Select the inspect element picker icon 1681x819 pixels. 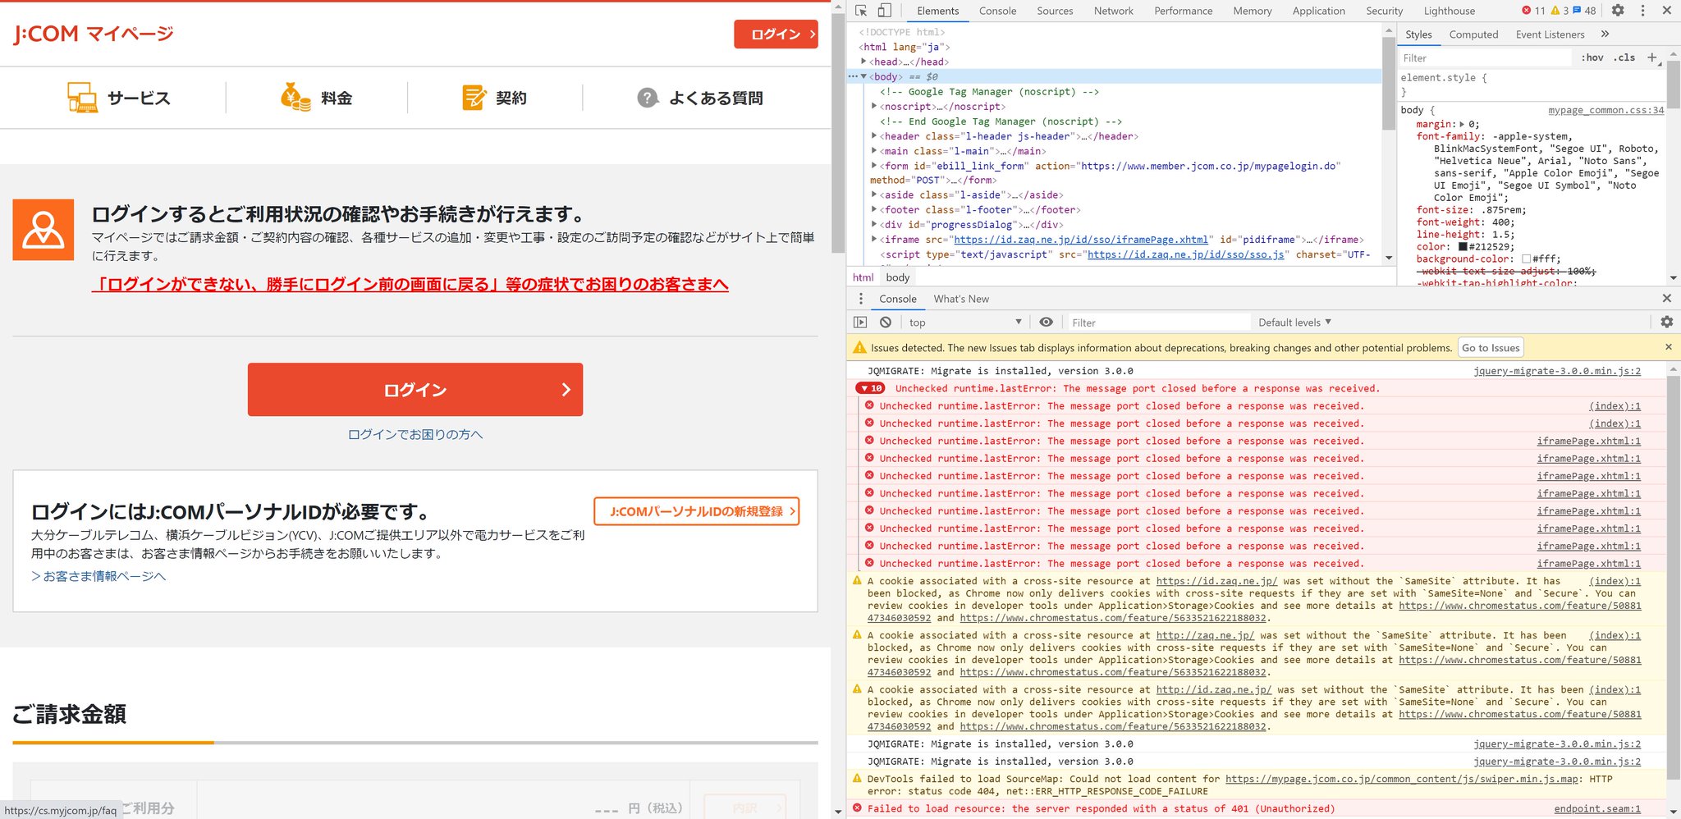tap(861, 11)
